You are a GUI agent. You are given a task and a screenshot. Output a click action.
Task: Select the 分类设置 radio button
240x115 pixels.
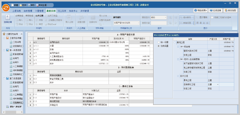(x=159, y=46)
